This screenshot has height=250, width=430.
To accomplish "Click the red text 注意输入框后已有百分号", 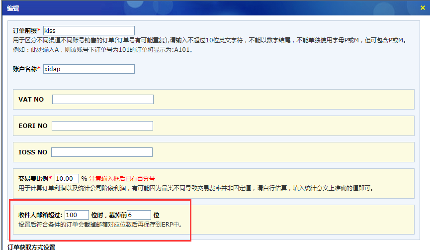I will click(x=122, y=179).
